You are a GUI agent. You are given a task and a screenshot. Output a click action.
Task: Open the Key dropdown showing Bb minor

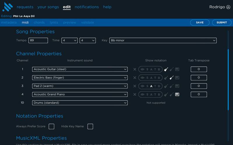[163, 41]
